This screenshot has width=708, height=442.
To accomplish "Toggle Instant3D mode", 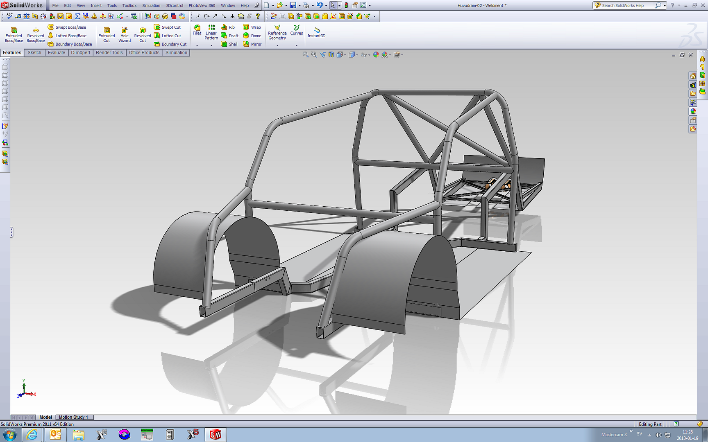I will [316, 32].
